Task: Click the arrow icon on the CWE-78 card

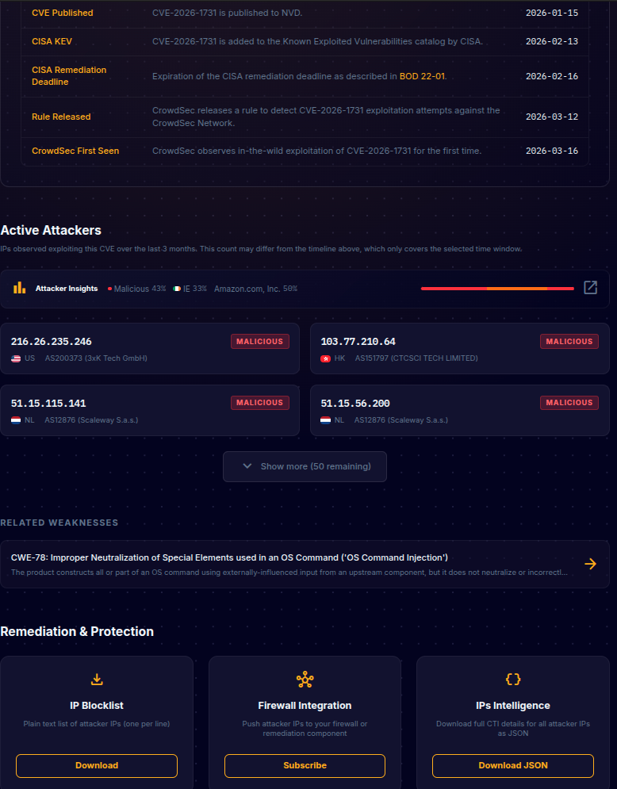Action: pyautogui.click(x=590, y=564)
